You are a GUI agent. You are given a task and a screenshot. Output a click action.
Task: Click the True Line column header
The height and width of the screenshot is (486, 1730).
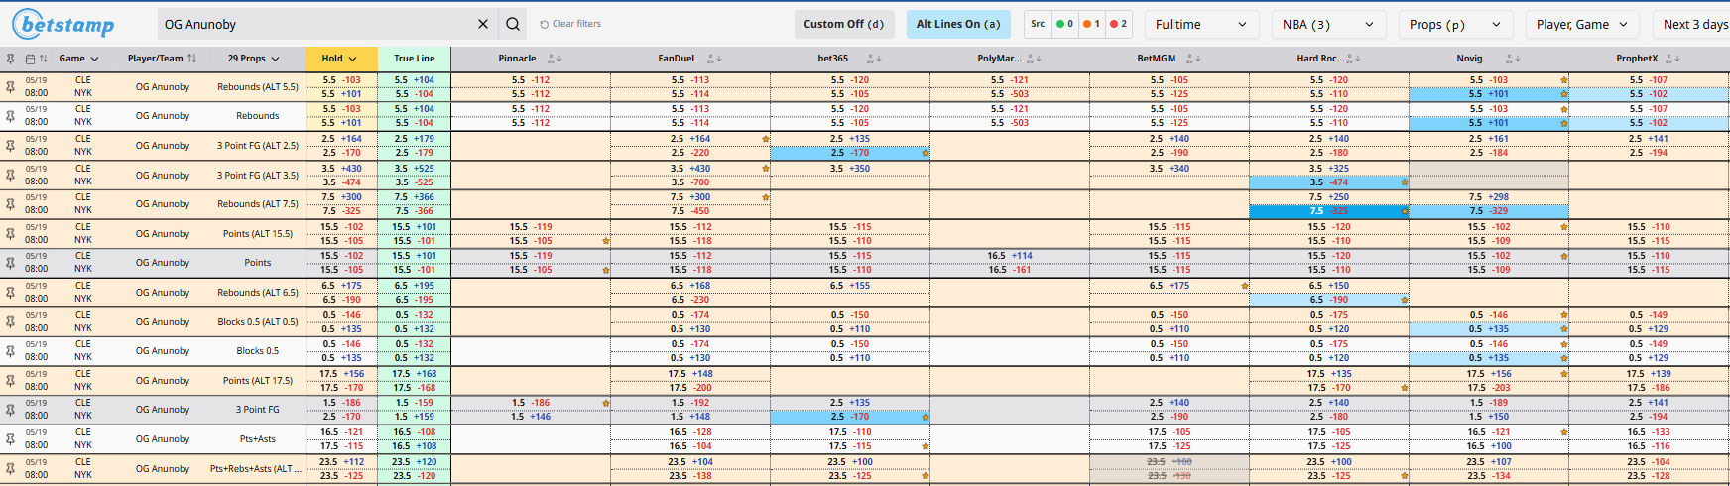point(414,59)
